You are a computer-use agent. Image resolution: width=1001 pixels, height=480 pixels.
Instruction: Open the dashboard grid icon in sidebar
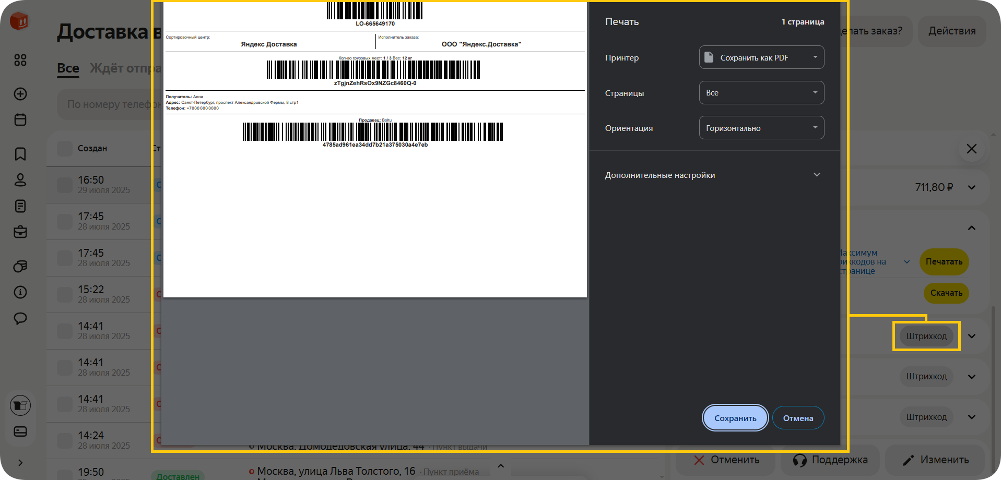tap(20, 61)
